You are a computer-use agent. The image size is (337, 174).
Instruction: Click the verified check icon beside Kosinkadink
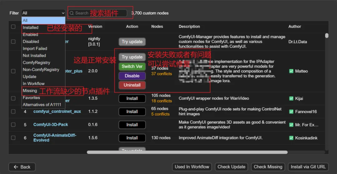(291, 138)
